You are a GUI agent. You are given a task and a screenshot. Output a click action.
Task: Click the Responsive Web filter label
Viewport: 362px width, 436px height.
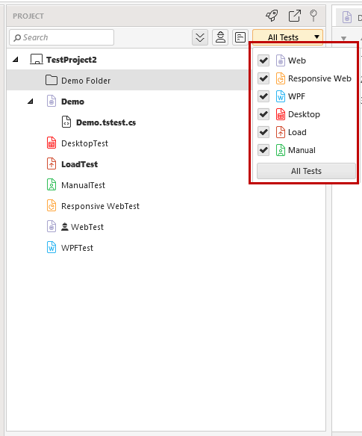(319, 78)
